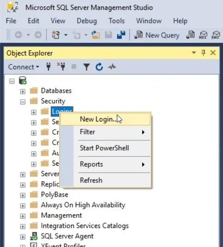Select the highlighted Logins tree item
Image resolution: width=223 pixels, height=247 pixels.
click(x=62, y=112)
